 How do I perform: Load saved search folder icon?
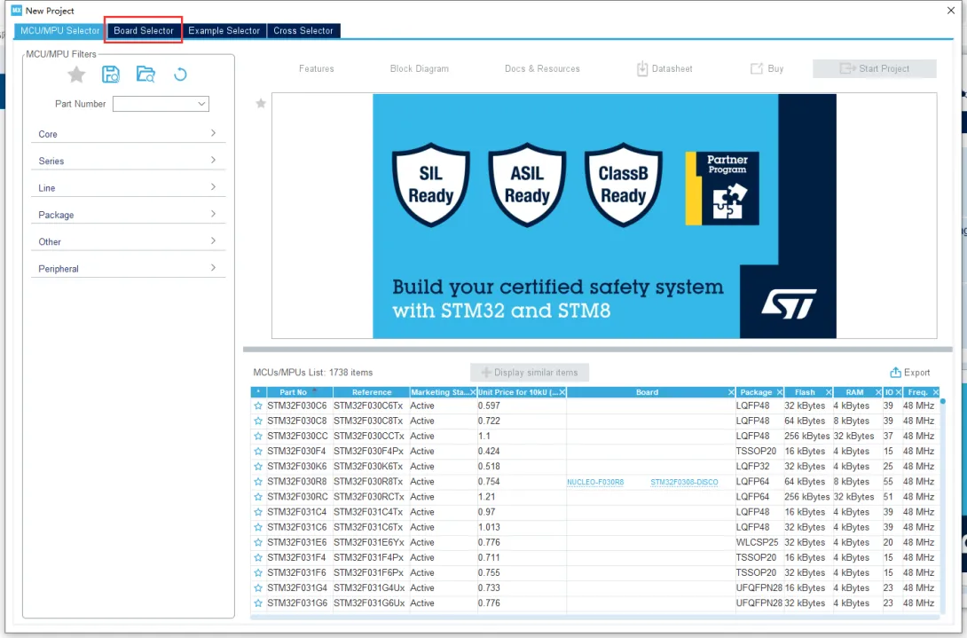(x=145, y=75)
